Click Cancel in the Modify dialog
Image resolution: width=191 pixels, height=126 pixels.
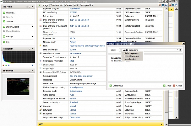pos(177,86)
